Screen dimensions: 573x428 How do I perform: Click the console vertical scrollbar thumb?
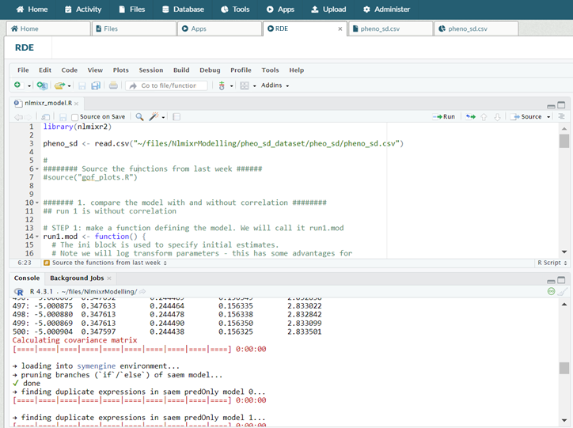(564, 368)
